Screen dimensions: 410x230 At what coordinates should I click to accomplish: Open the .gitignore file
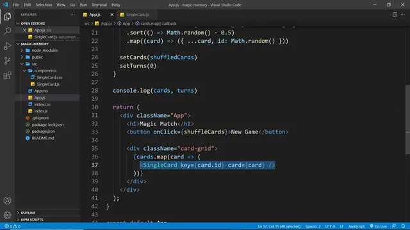[x=40, y=118]
